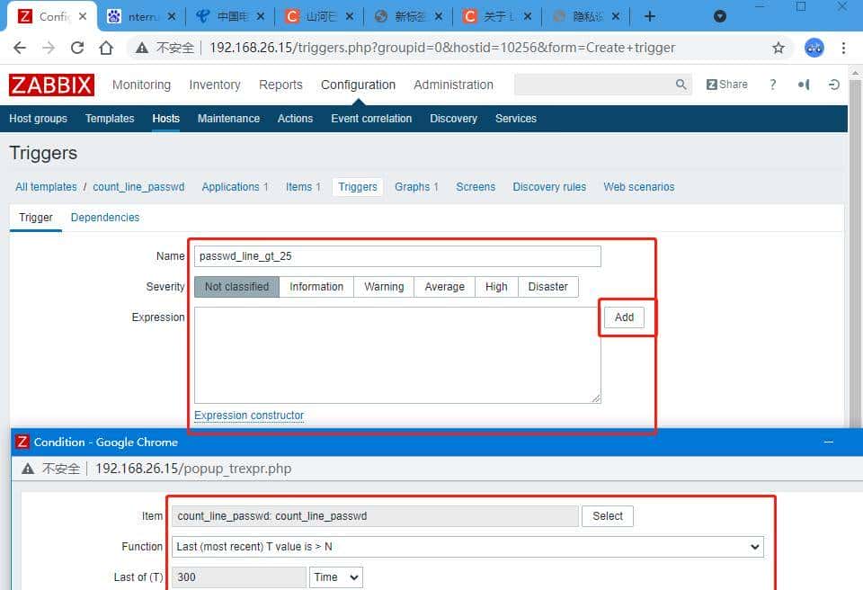Click the Add expression button
863x590 pixels.
point(625,317)
